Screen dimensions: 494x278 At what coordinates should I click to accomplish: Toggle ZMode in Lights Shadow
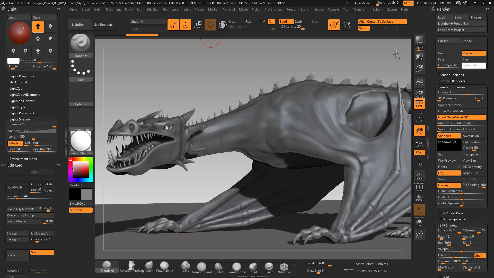coord(15,143)
